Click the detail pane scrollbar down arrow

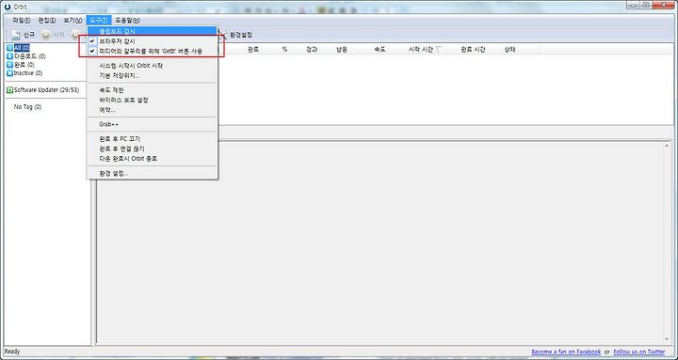coord(667,339)
